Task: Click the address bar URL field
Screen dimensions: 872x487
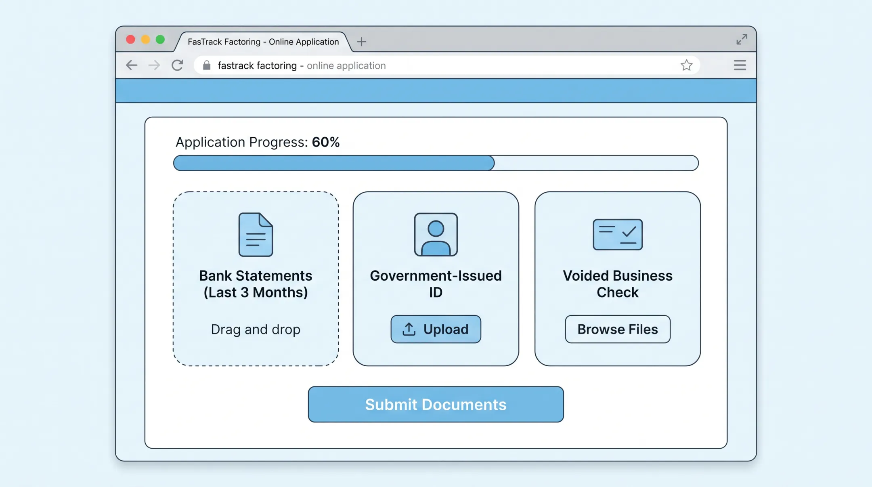Action: click(447, 65)
